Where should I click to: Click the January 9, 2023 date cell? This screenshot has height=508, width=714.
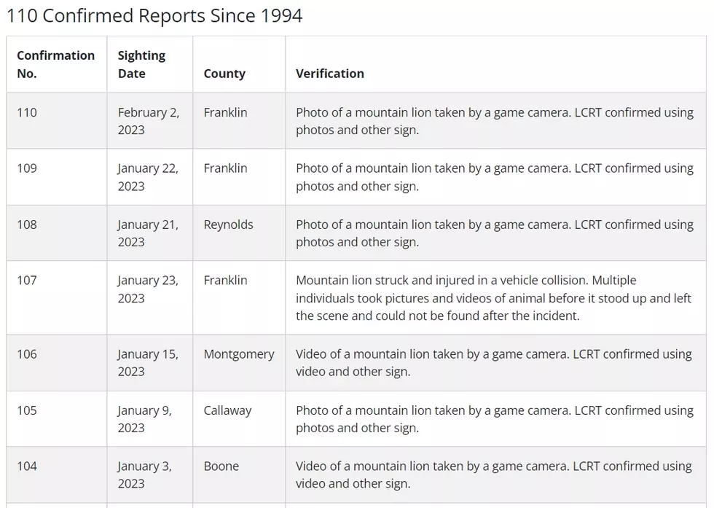point(150,418)
